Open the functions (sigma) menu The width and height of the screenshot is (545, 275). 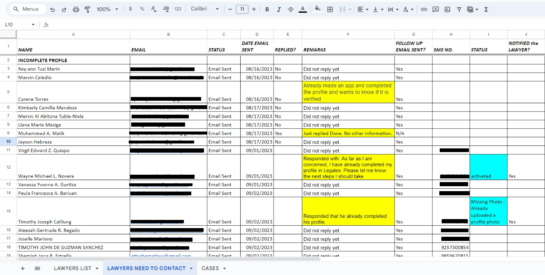pyautogui.click(x=486, y=9)
